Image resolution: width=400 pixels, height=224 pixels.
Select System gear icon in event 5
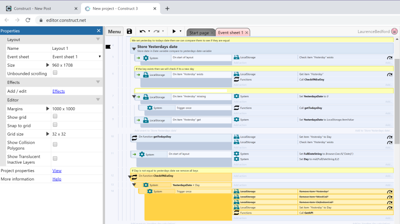coord(145,58)
